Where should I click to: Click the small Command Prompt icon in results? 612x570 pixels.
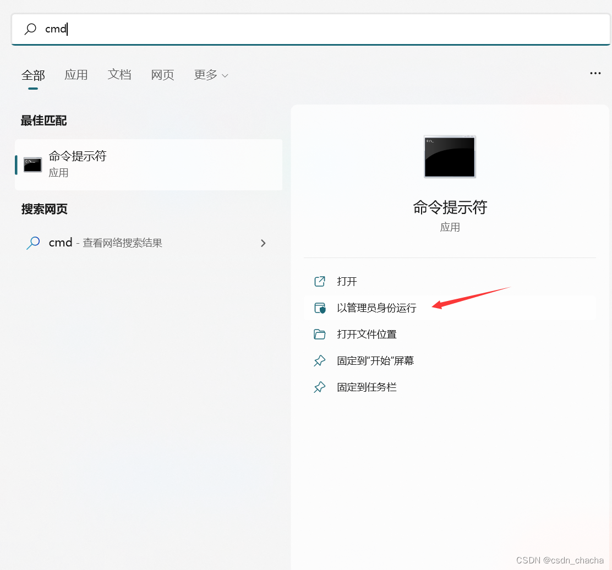click(x=32, y=165)
